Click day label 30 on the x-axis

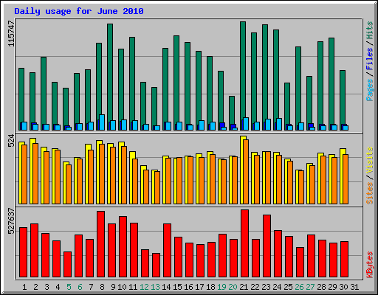(343, 287)
